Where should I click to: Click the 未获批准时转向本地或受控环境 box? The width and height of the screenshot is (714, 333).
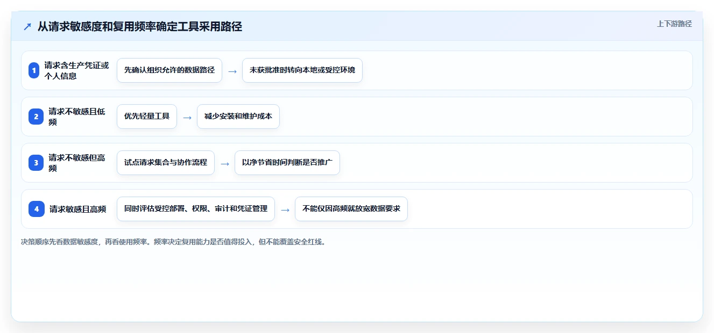click(302, 70)
